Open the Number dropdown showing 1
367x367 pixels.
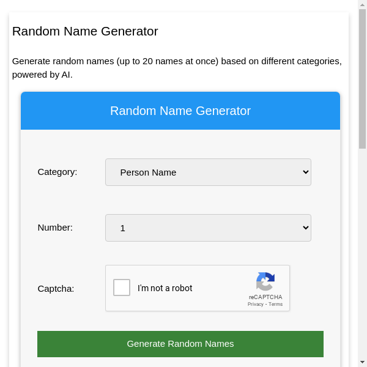point(208,228)
